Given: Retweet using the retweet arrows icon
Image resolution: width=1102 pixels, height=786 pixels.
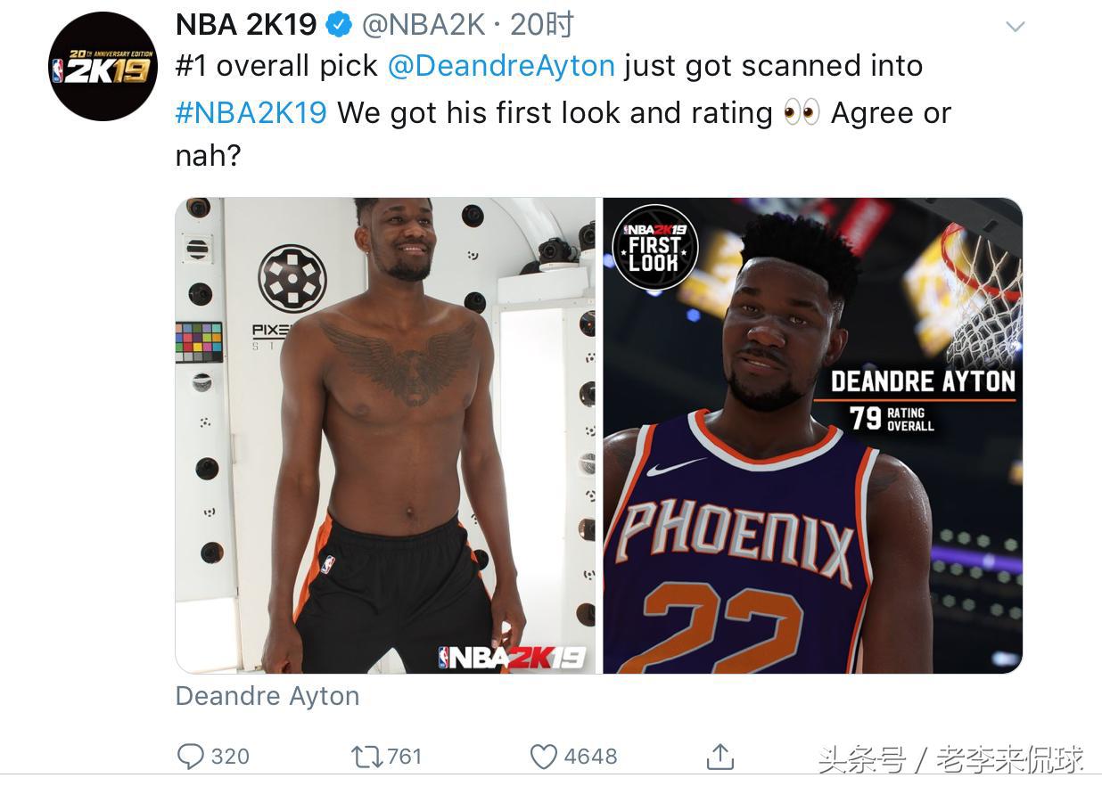Looking at the screenshot, I should tap(366, 757).
